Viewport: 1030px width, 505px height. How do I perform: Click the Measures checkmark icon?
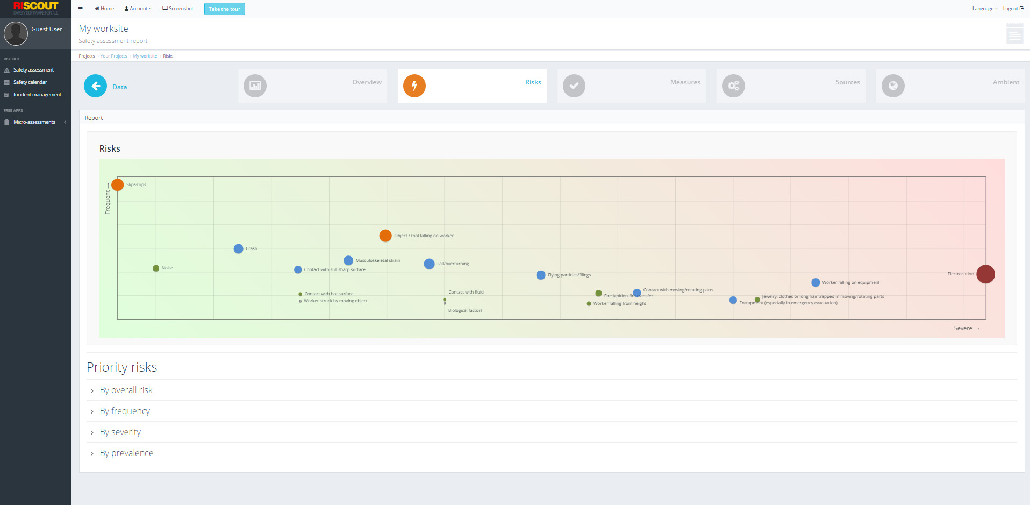574,86
